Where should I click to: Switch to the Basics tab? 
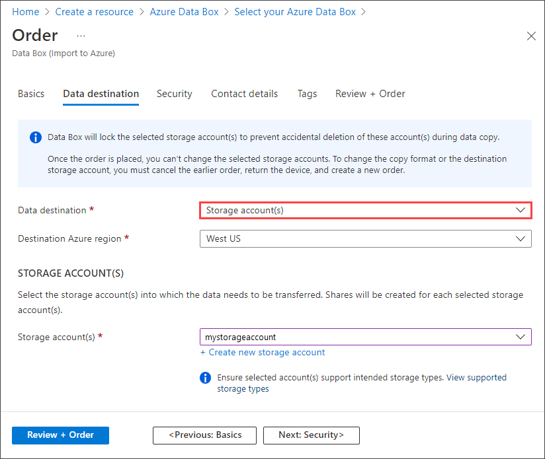[31, 94]
